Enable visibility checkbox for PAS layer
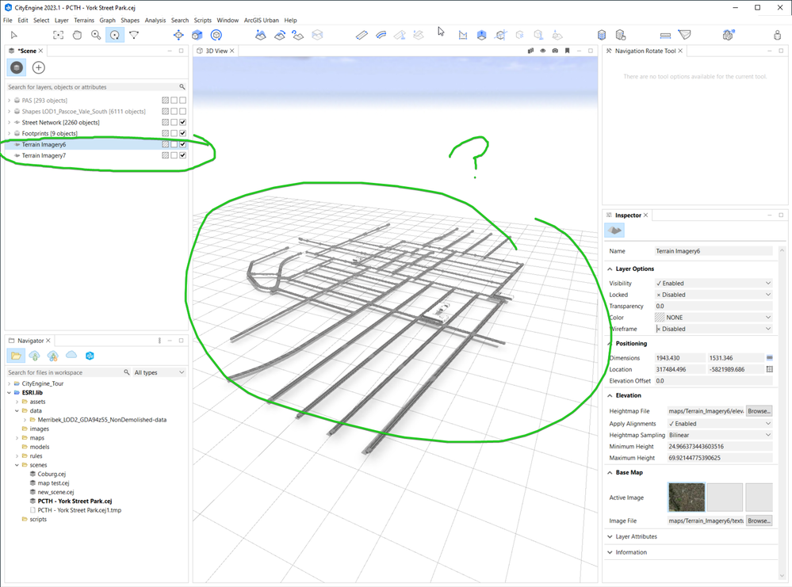 click(x=182, y=101)
